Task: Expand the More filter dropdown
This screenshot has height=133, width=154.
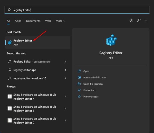Action: tap(60, 21)
